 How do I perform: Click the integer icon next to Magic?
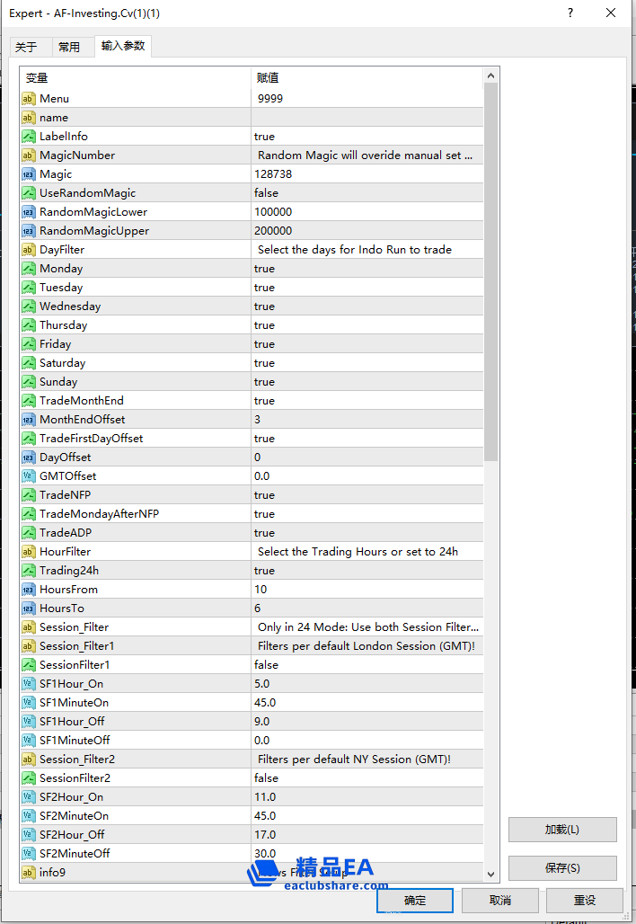coord(29,174)
